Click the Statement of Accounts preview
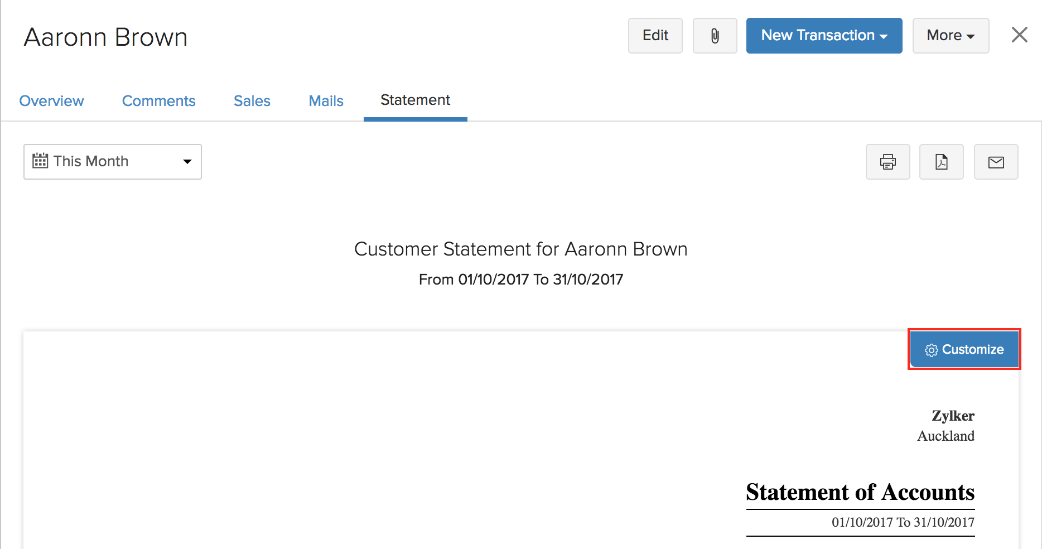The height and width of the screenshot is (549, 1042). point(860,492)
